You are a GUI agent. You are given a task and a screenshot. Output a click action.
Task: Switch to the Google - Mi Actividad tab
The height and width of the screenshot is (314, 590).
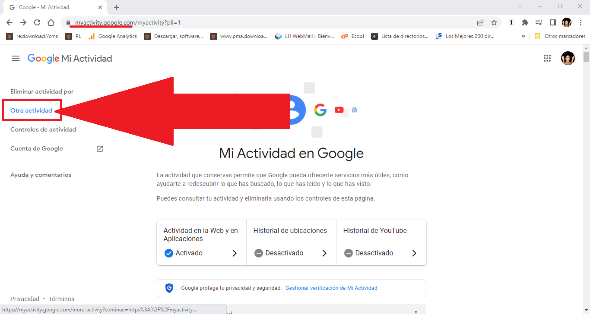(54, 7)
